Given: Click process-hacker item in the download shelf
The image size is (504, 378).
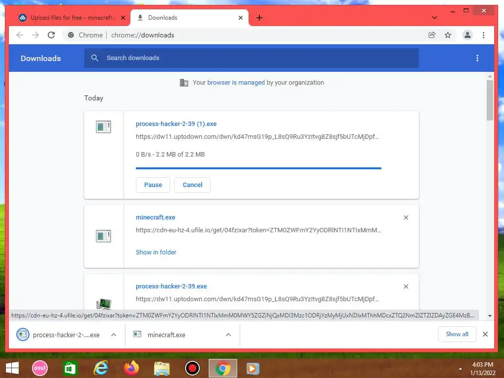Looking at the screenshot, I should pos(66,335).
